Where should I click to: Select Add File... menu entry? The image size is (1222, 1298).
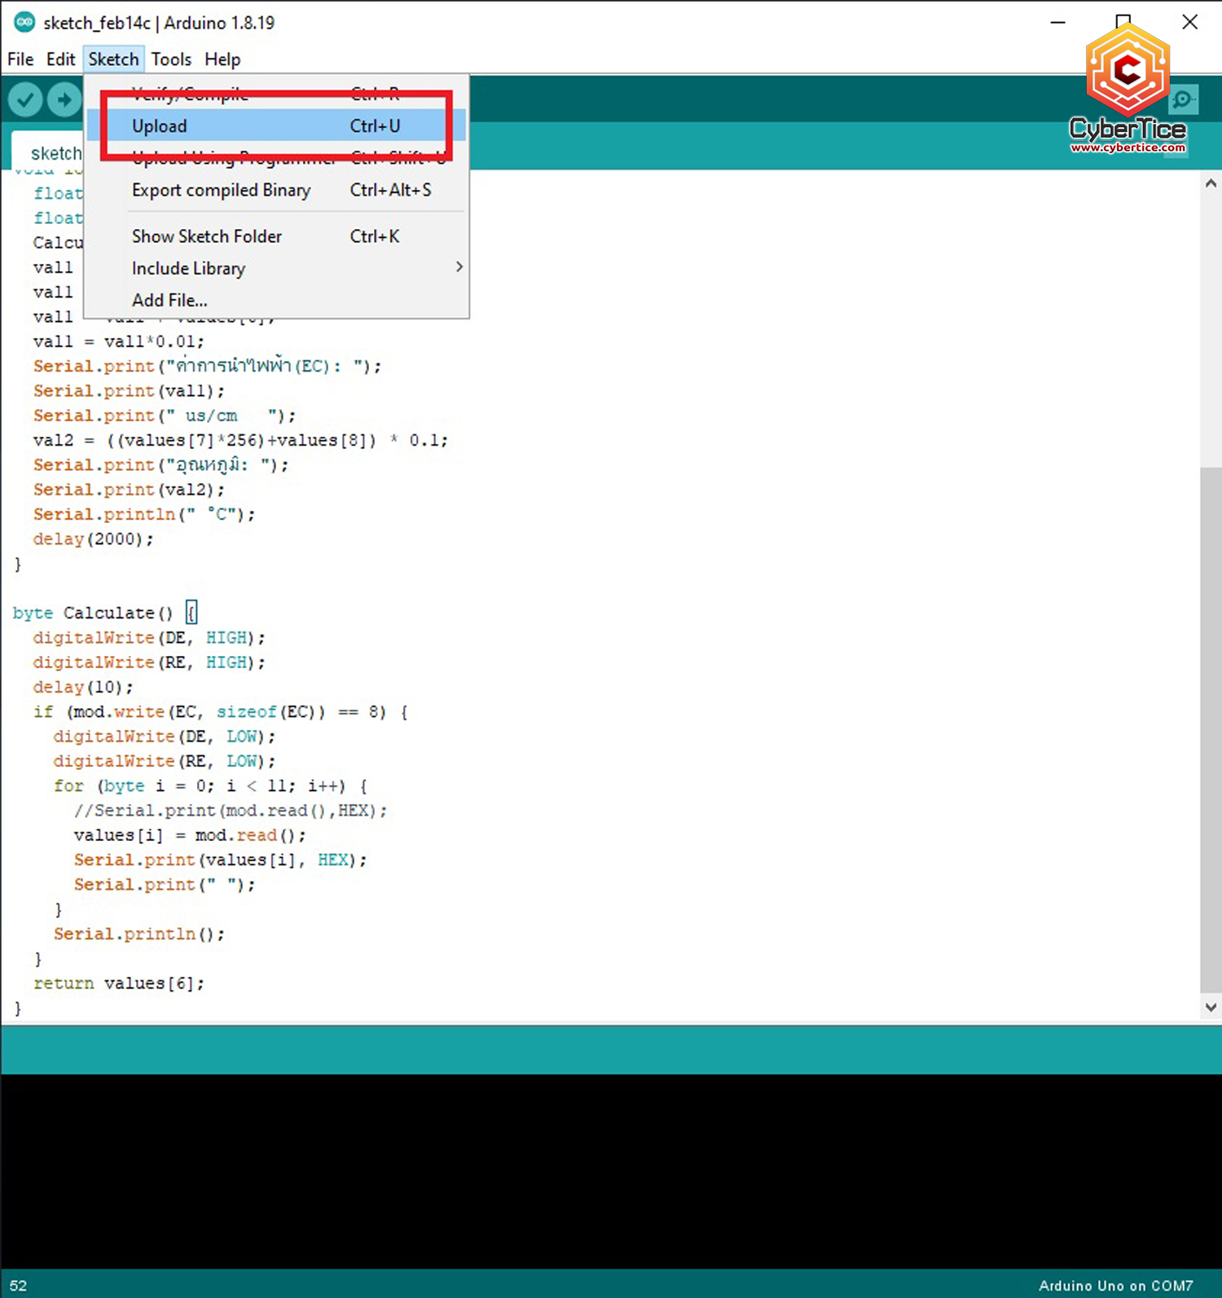coord(276,300)
